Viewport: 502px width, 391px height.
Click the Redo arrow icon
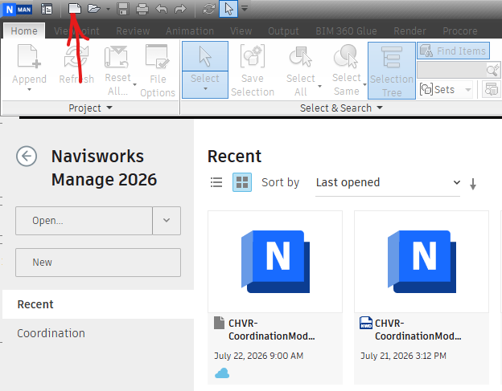(180, 9)
